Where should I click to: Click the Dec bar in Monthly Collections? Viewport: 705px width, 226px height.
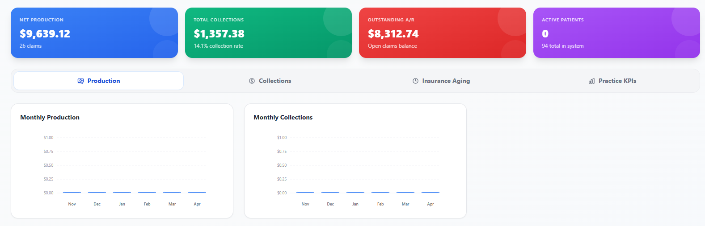330,193
